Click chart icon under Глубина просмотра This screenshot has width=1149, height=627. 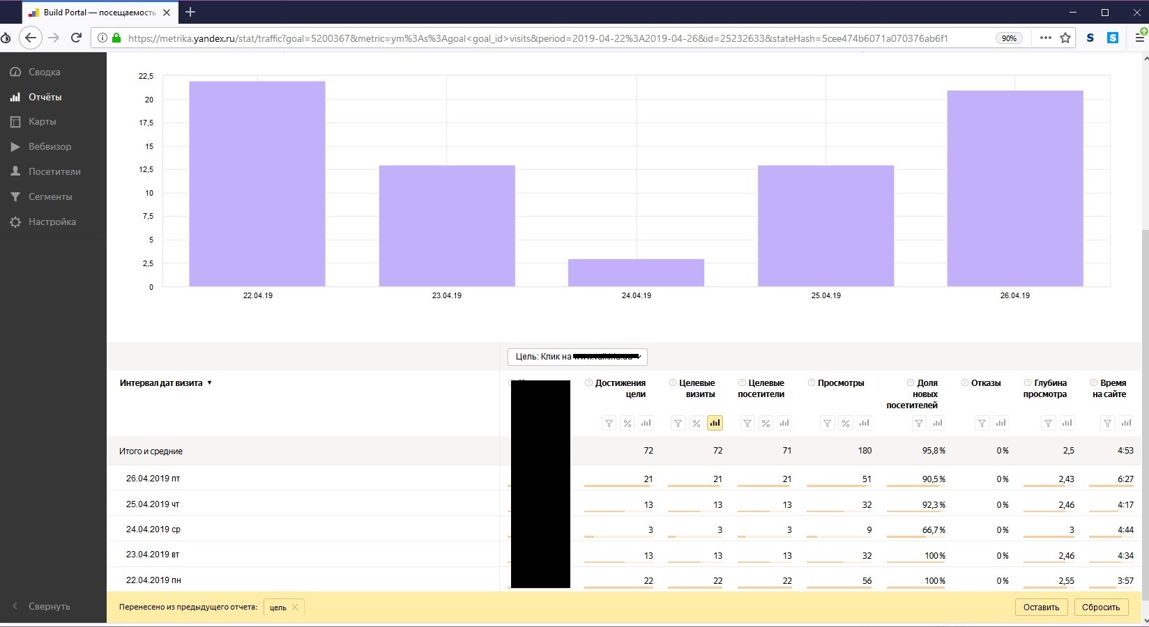pos(1067,423)
